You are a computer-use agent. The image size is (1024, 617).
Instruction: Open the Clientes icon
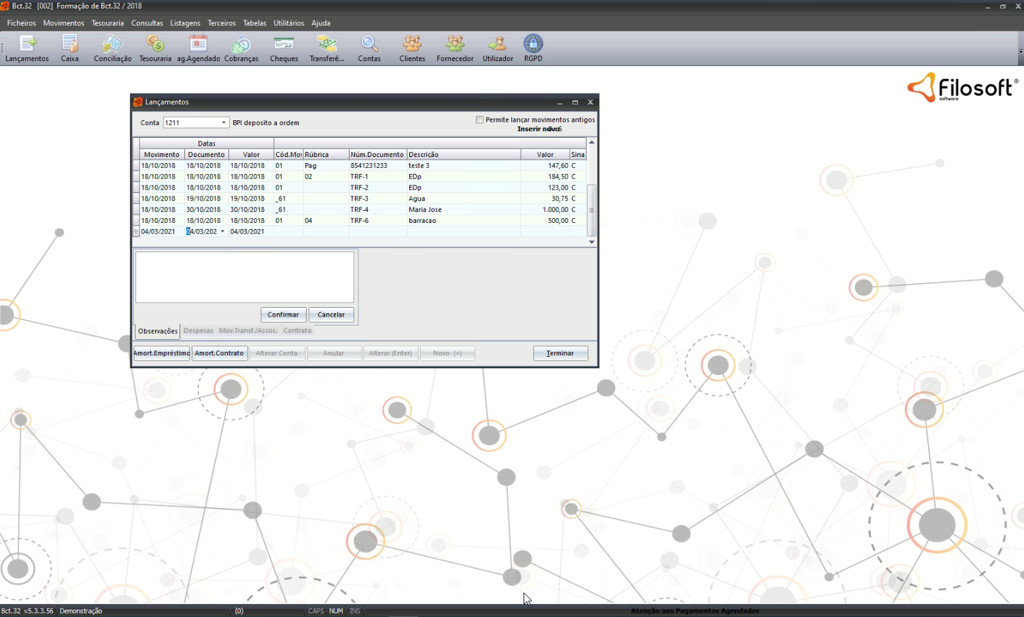pyautogui.click(x=412, y=48)
